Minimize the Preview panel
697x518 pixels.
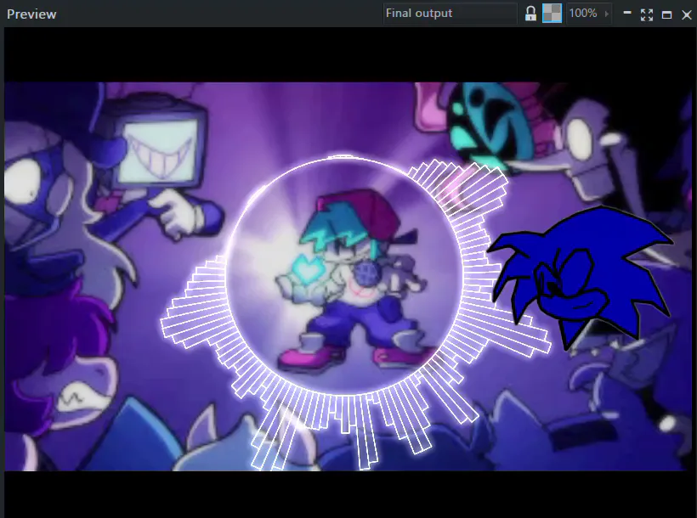pyautogui.click(x=627, y=14)
